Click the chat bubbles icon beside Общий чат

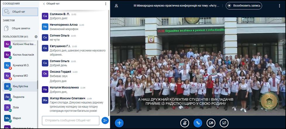point(7,12)
